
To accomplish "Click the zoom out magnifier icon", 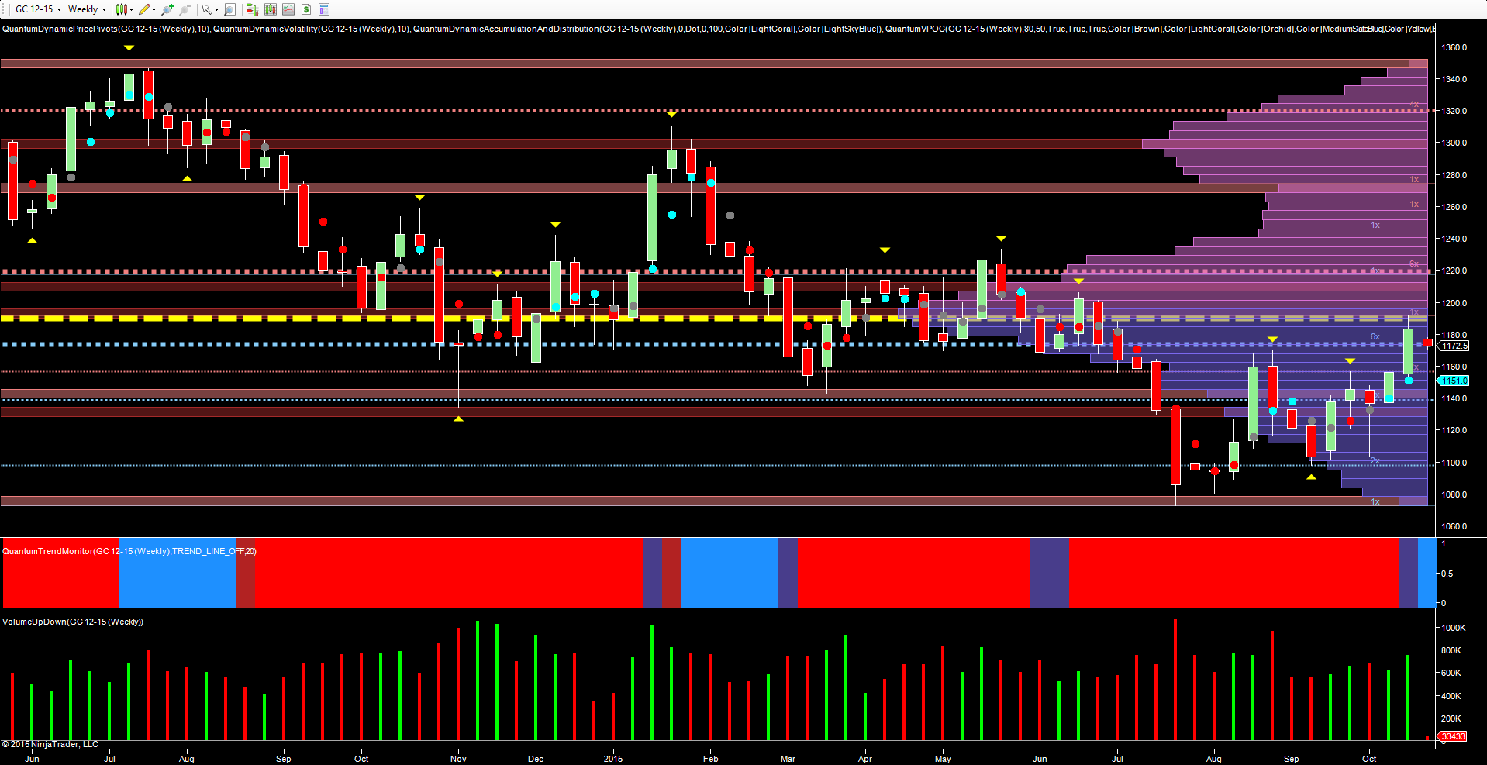I will pyautogui.click(x=185, y=9).
